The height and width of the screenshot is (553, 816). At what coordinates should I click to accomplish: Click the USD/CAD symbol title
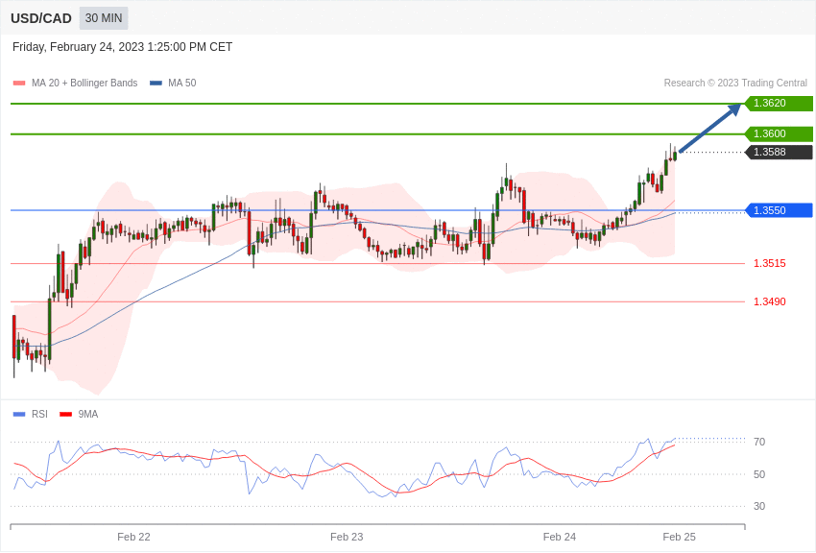click(41, 18)
